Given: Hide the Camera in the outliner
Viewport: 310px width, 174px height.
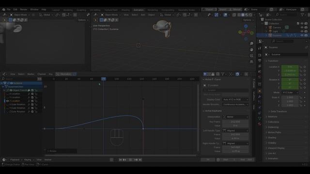Looking at the screenshot, I should point(302,28).
